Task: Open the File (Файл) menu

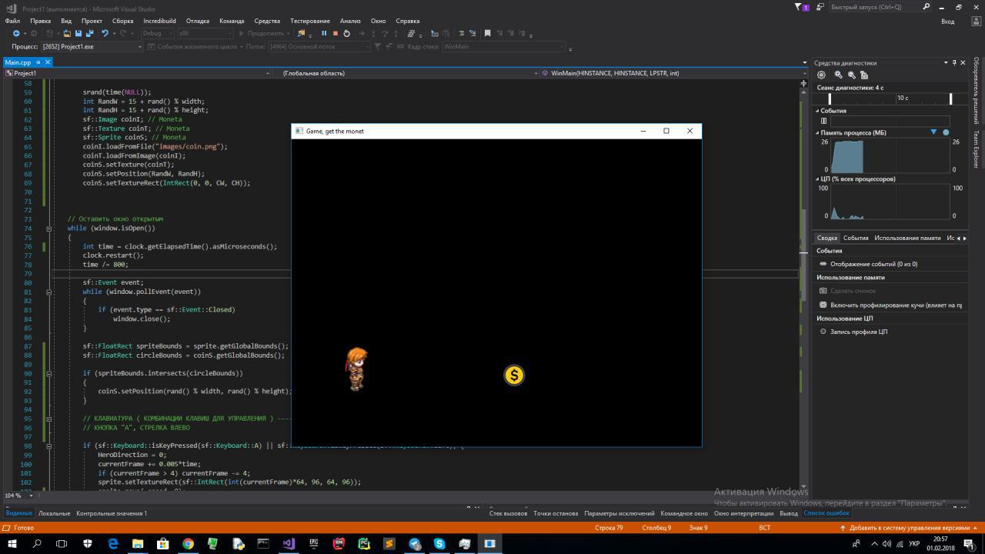Action: 12,21
